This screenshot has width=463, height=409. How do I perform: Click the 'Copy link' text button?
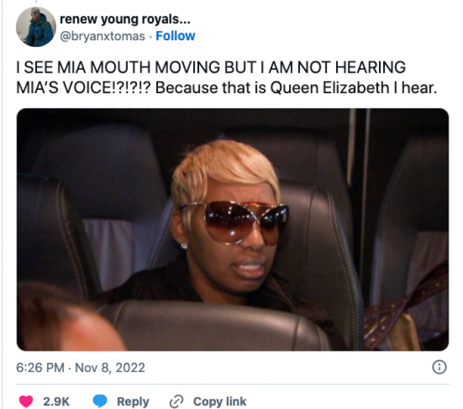click(x=220, y=402)
